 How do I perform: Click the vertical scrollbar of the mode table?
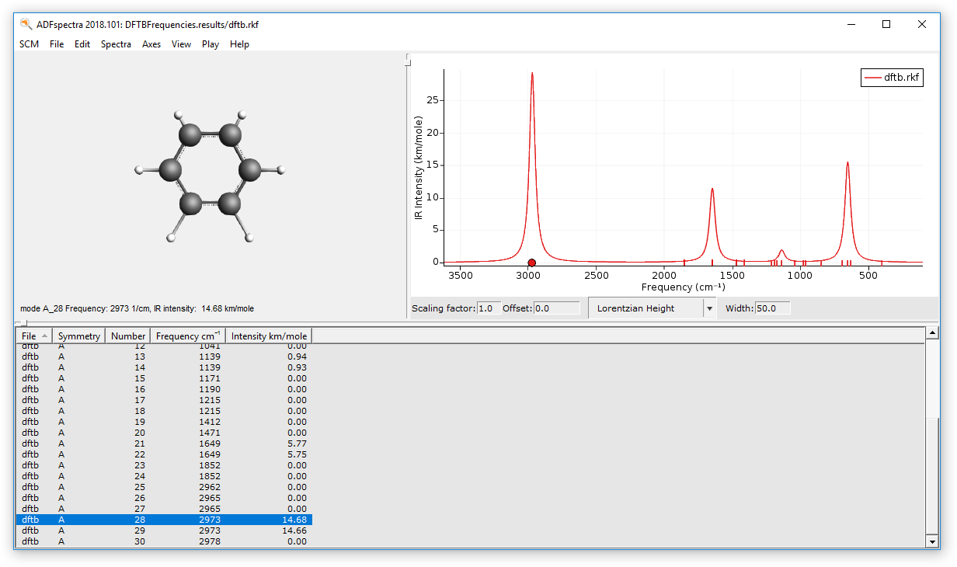[933, 474]
